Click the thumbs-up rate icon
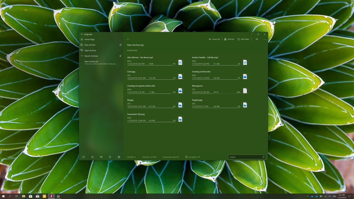354x199 pixels. pyautogui.click(x=83, y=157)
